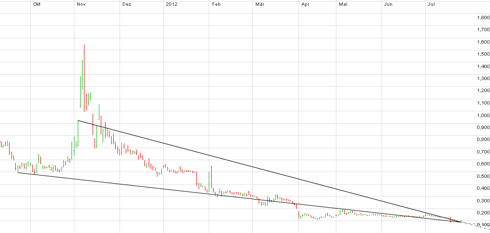The image size is (490, 233).
Task: Click the 1,100 price axis label
Action: click(x=483, y=103)
